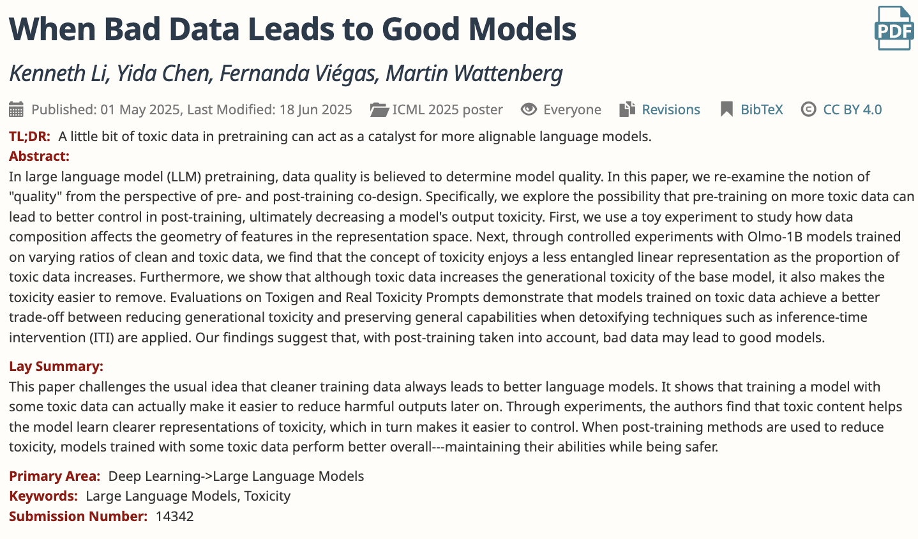Click the calendar icon beside the published date

17,110
